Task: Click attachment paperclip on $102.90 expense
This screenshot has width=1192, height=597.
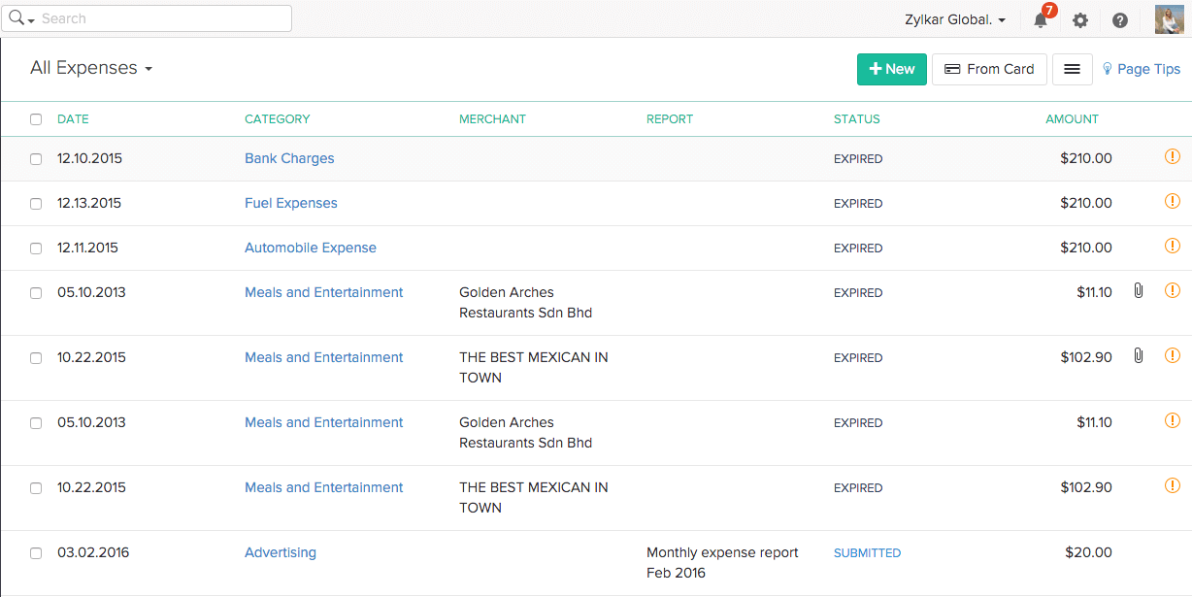Action: [1139, 356]
